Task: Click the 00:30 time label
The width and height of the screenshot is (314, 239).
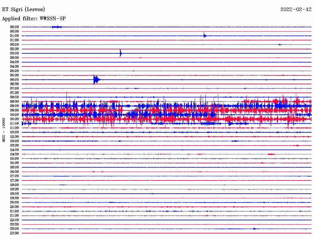Action: point(14,32)
